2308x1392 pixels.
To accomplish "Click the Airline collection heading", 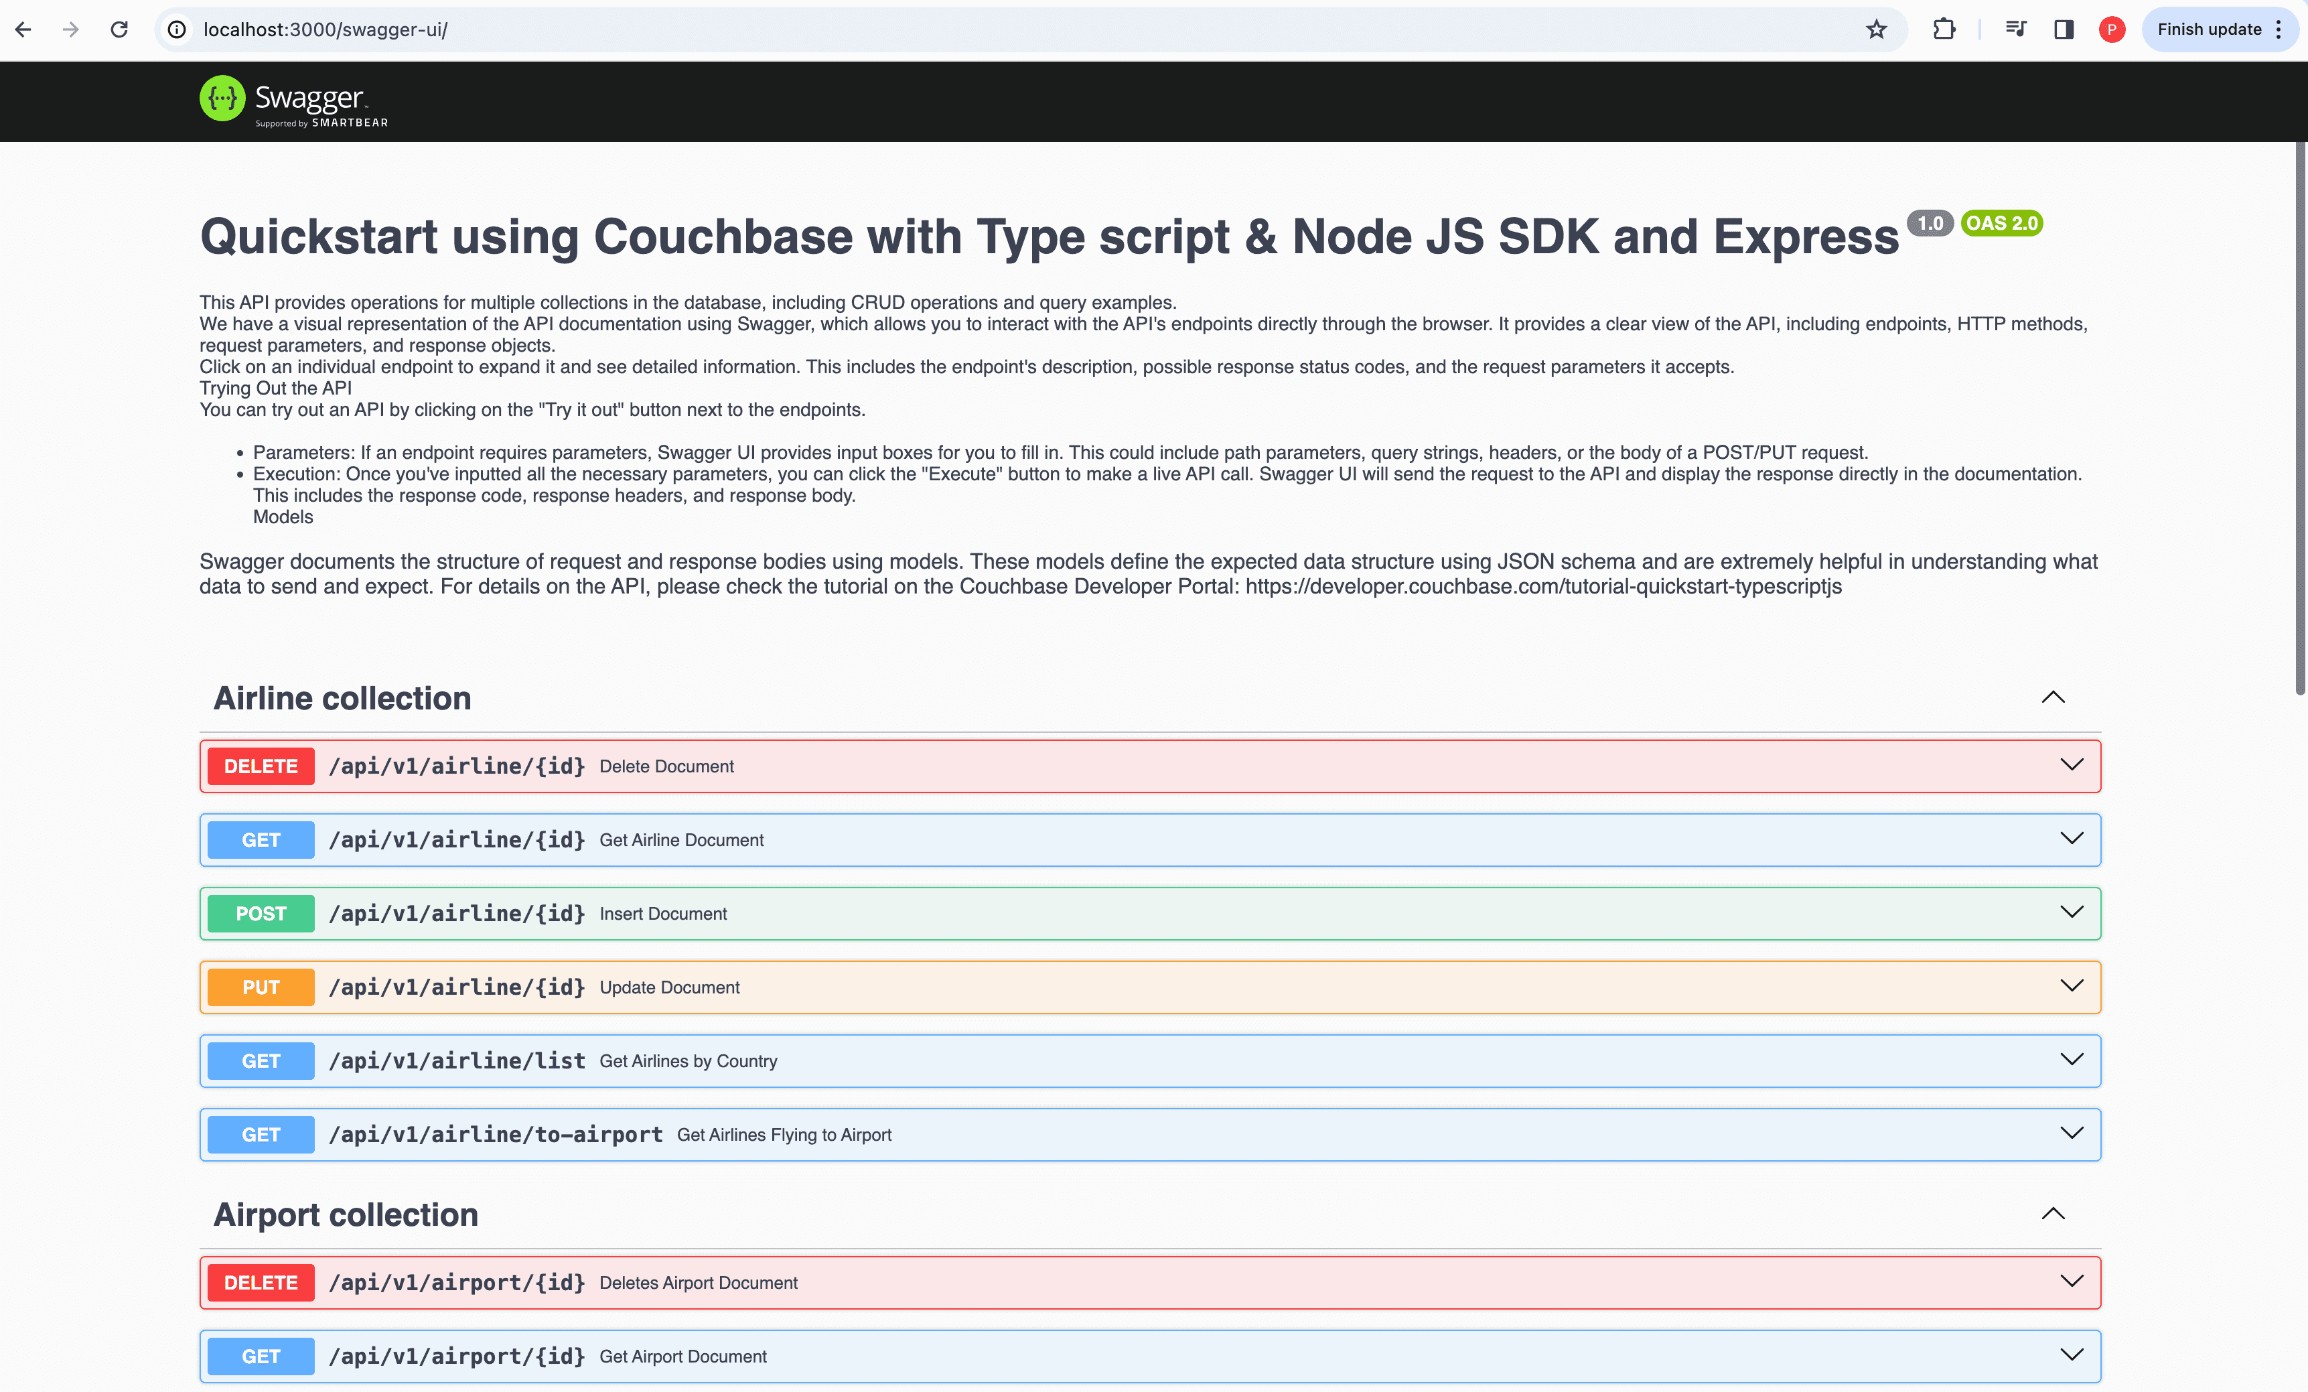I will click(x=342, y=698).
